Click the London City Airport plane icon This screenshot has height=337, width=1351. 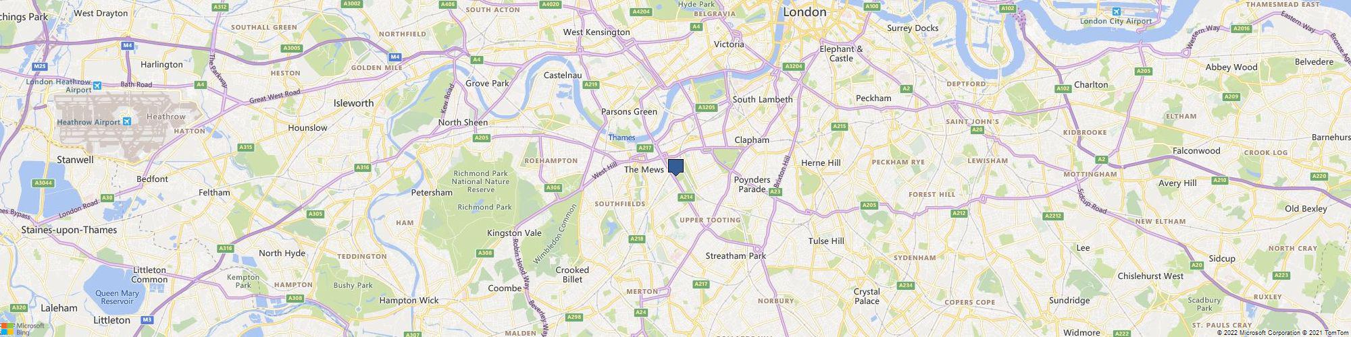tap(1116, 12)
